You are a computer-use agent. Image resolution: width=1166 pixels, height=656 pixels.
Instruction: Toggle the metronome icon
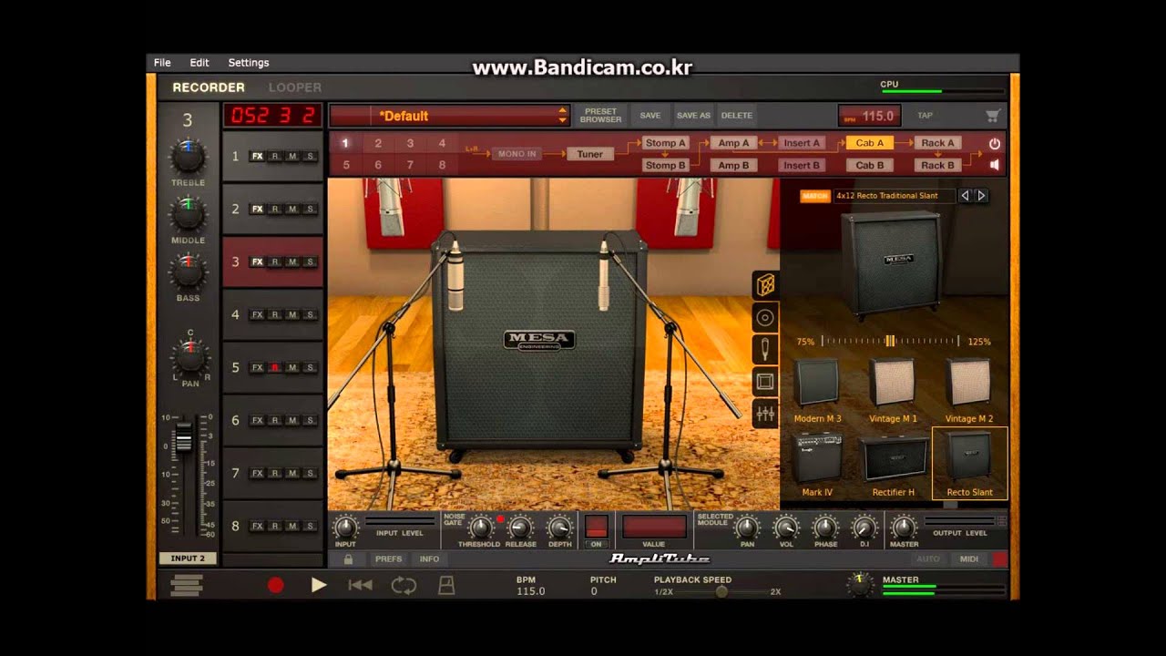coord(446,586)
